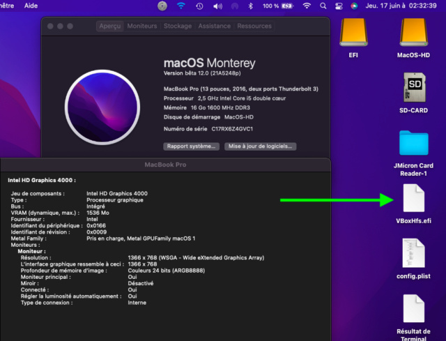Select the config.plist file icon
The image size is (446, 341).
point(413,253)
